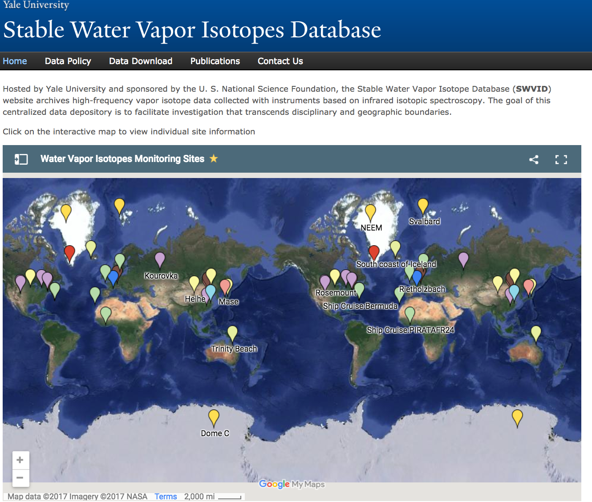Viewport: 592px width, 502px height.
Task: Select the red South coast of Iceland pin
Action: [x=374, y=252]
